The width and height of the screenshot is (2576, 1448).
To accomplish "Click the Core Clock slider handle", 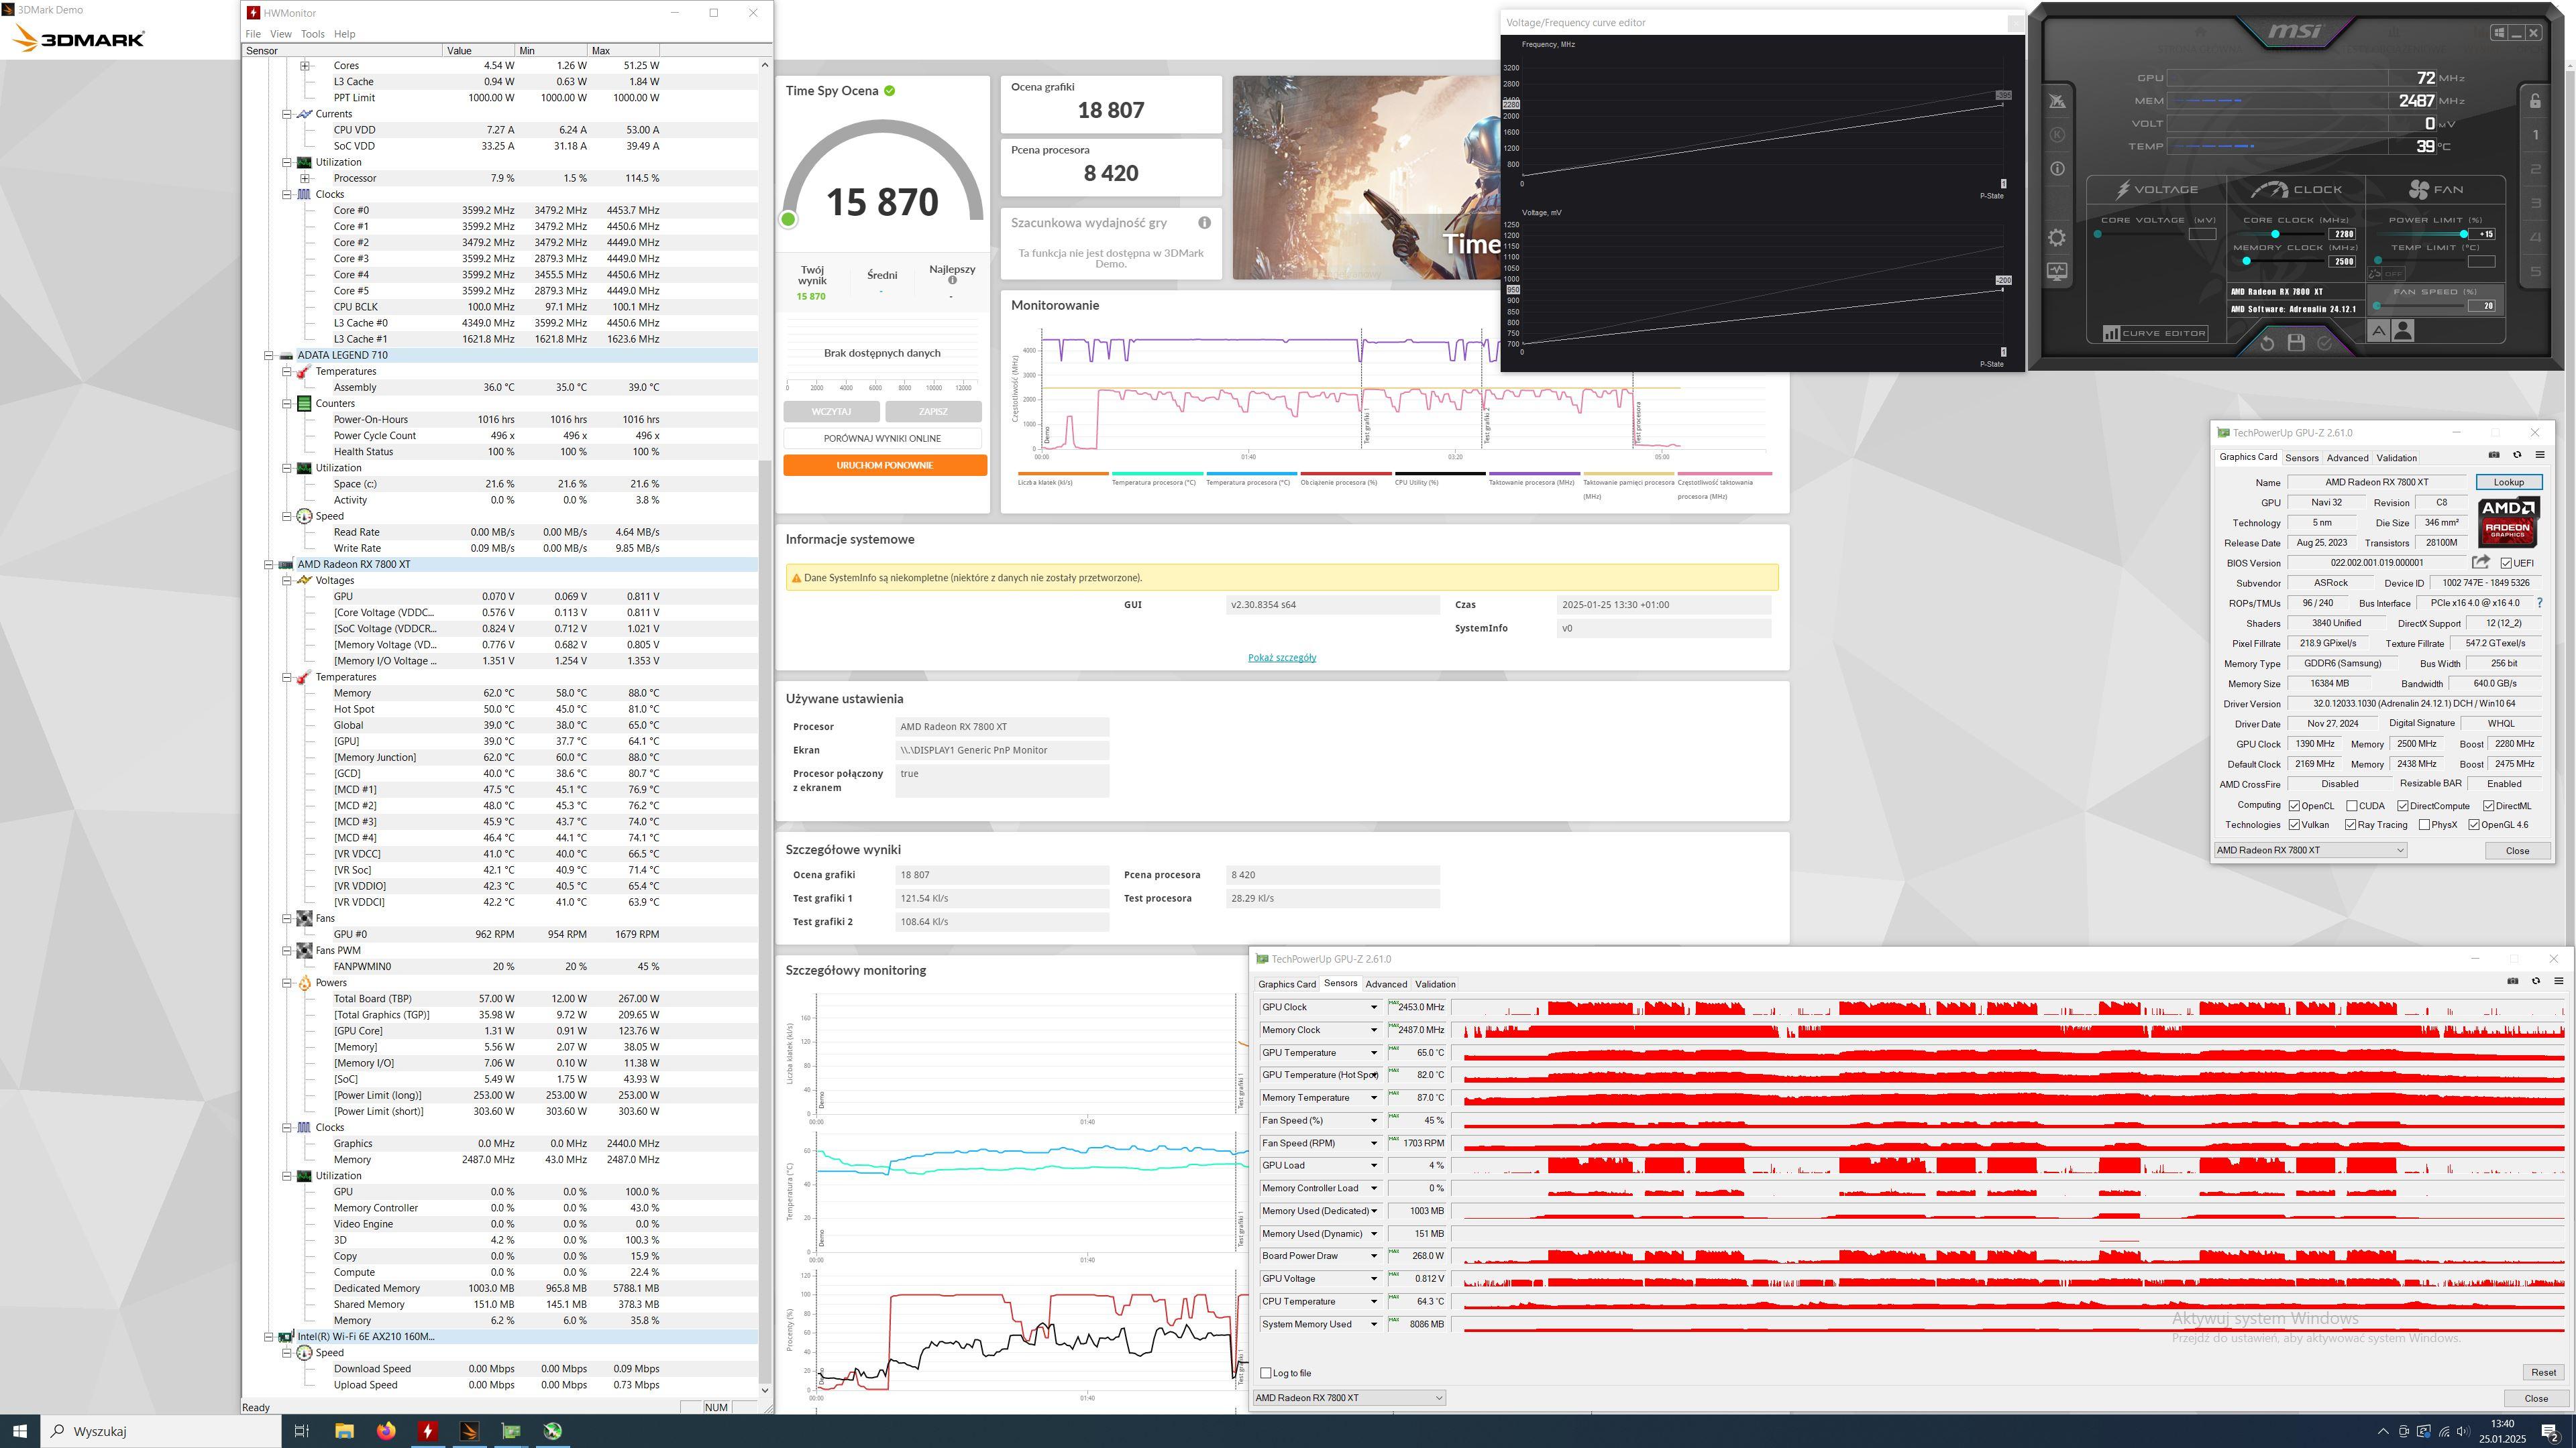I will coord(2275,234).
